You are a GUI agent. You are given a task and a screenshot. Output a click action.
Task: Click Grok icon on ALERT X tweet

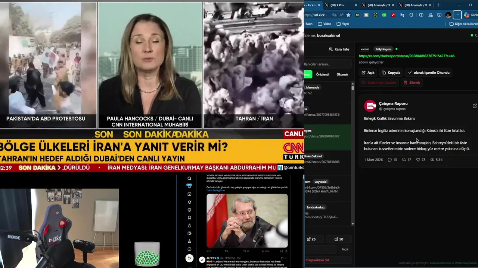coord(282,258)
